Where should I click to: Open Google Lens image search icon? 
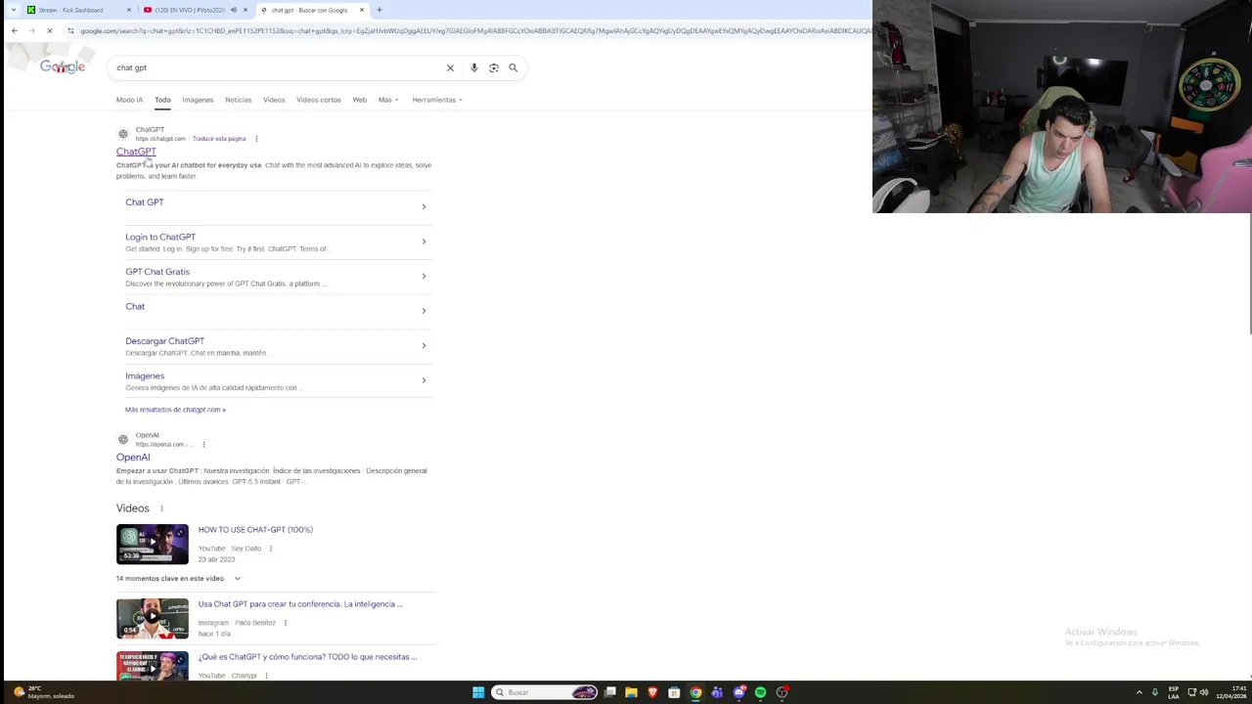point(494,67)
